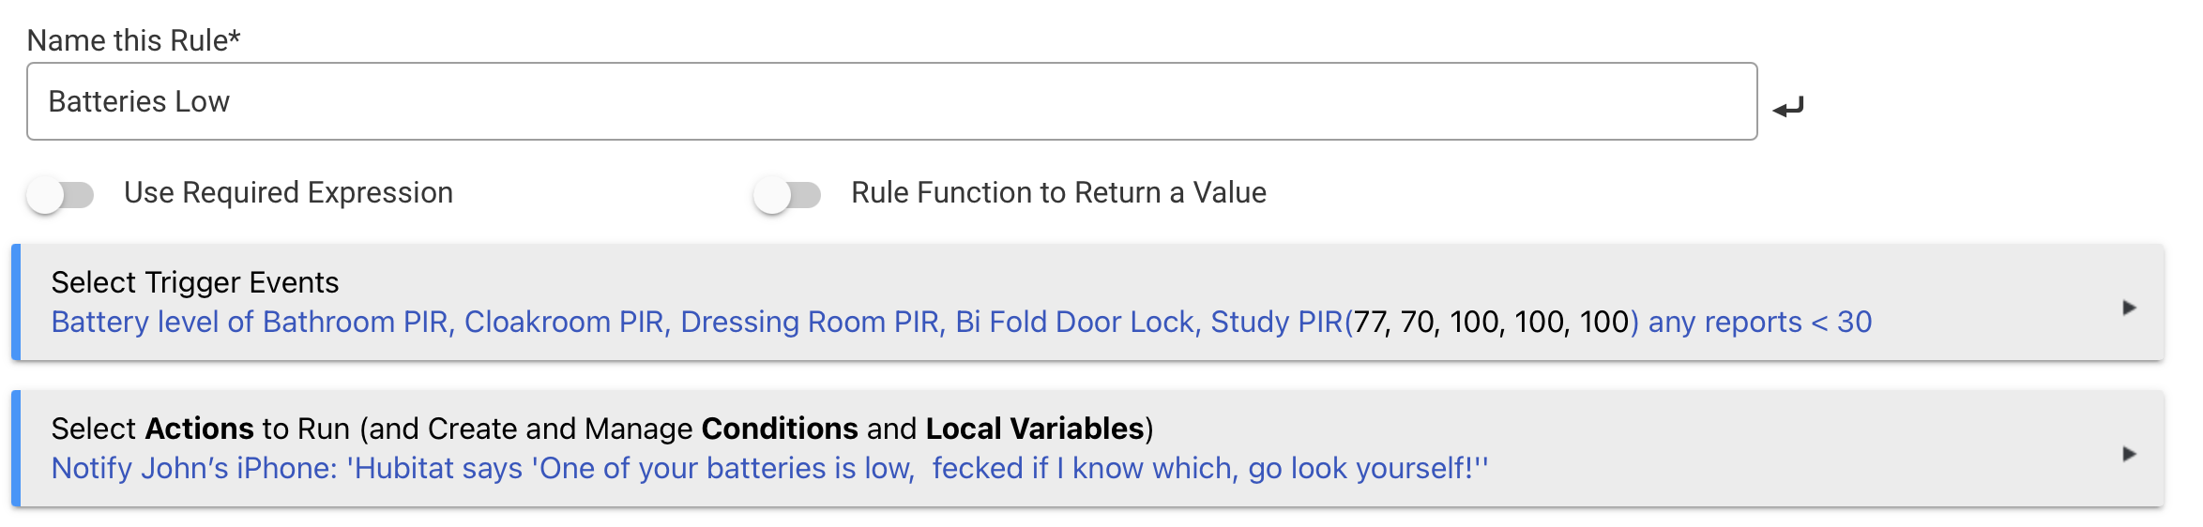Expand Select Actions to Run with its arrow

pyautogui.click(x=2129, y=454)
